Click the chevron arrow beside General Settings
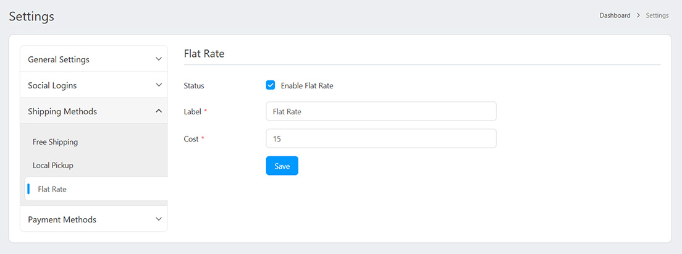Viewport: 682px width, 254px height. coord(159,59)
